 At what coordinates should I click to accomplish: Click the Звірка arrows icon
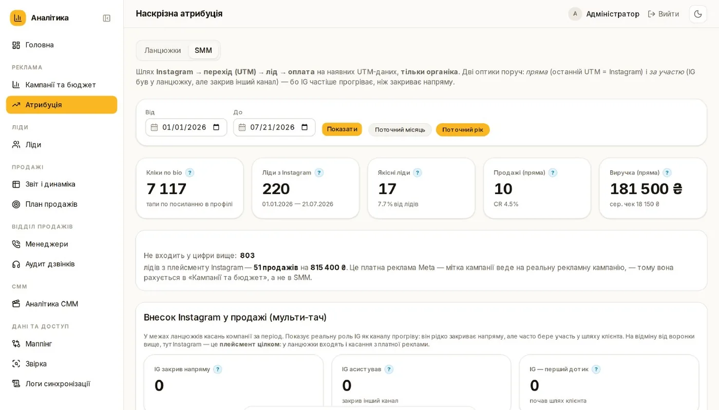tap(16, 364)
